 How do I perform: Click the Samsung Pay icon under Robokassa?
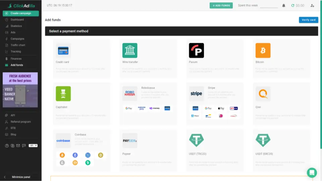click(x=142, y=108)
